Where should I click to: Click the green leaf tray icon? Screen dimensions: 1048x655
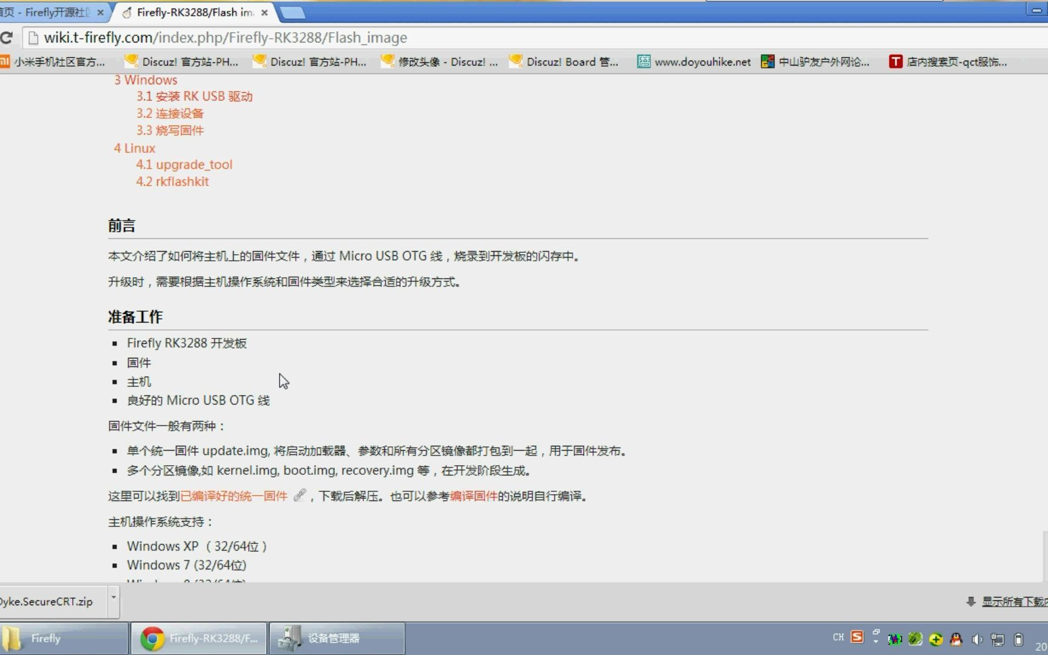[x=915, y=639]
